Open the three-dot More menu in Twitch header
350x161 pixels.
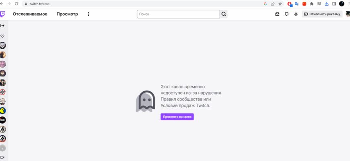(x=89, y=14)
